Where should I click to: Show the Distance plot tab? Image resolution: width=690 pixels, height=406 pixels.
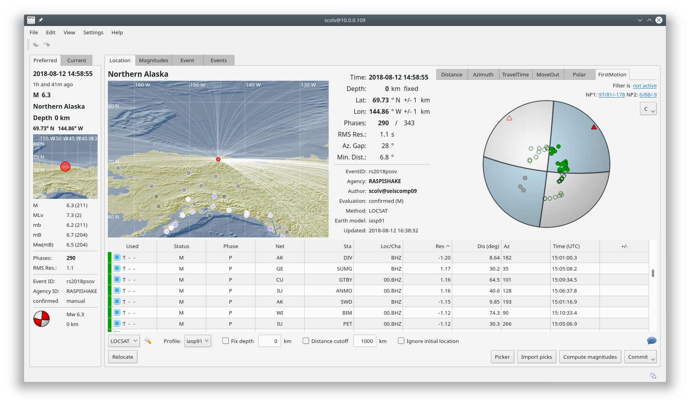click(x=452, y=74)
